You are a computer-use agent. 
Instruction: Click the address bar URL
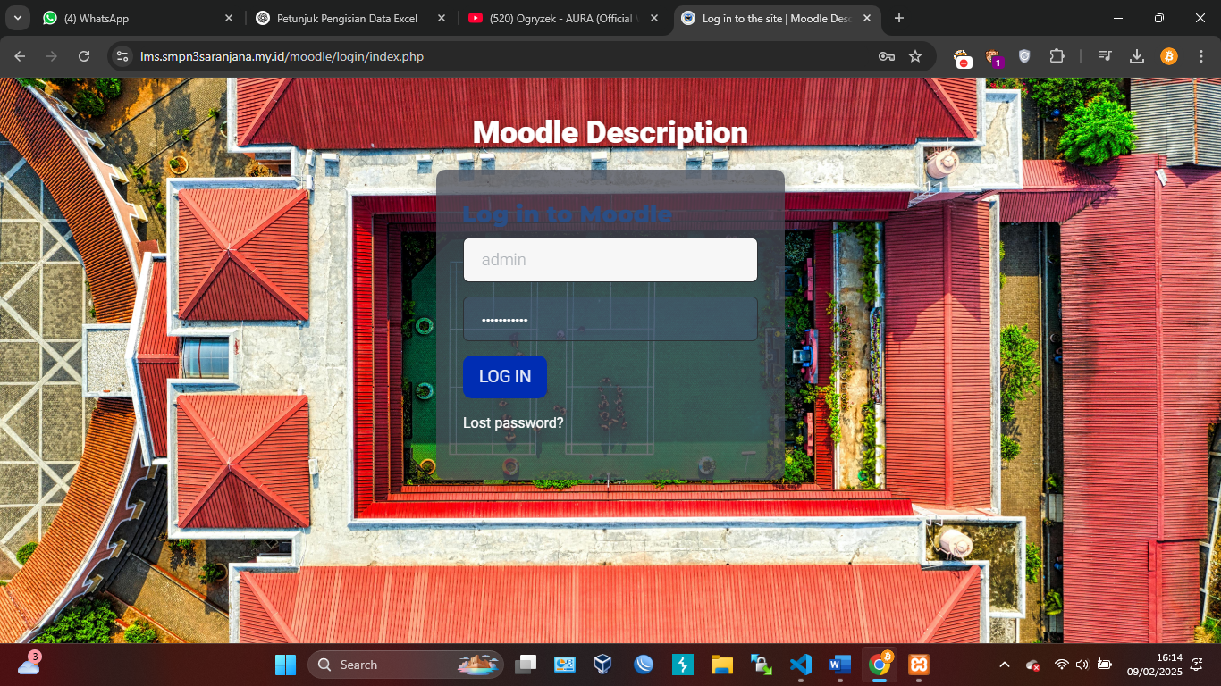click(282, 56)
